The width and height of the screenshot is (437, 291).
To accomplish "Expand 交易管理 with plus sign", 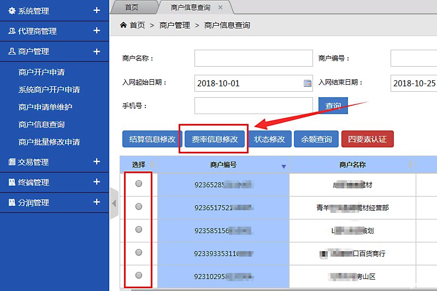I will [x=97, y=162].
